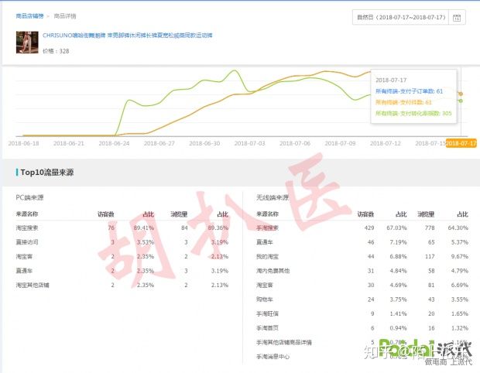Click tooltip line 所有终端-支付子订单数: 61
Screen dimensions: 480x373
coord(410,91)
